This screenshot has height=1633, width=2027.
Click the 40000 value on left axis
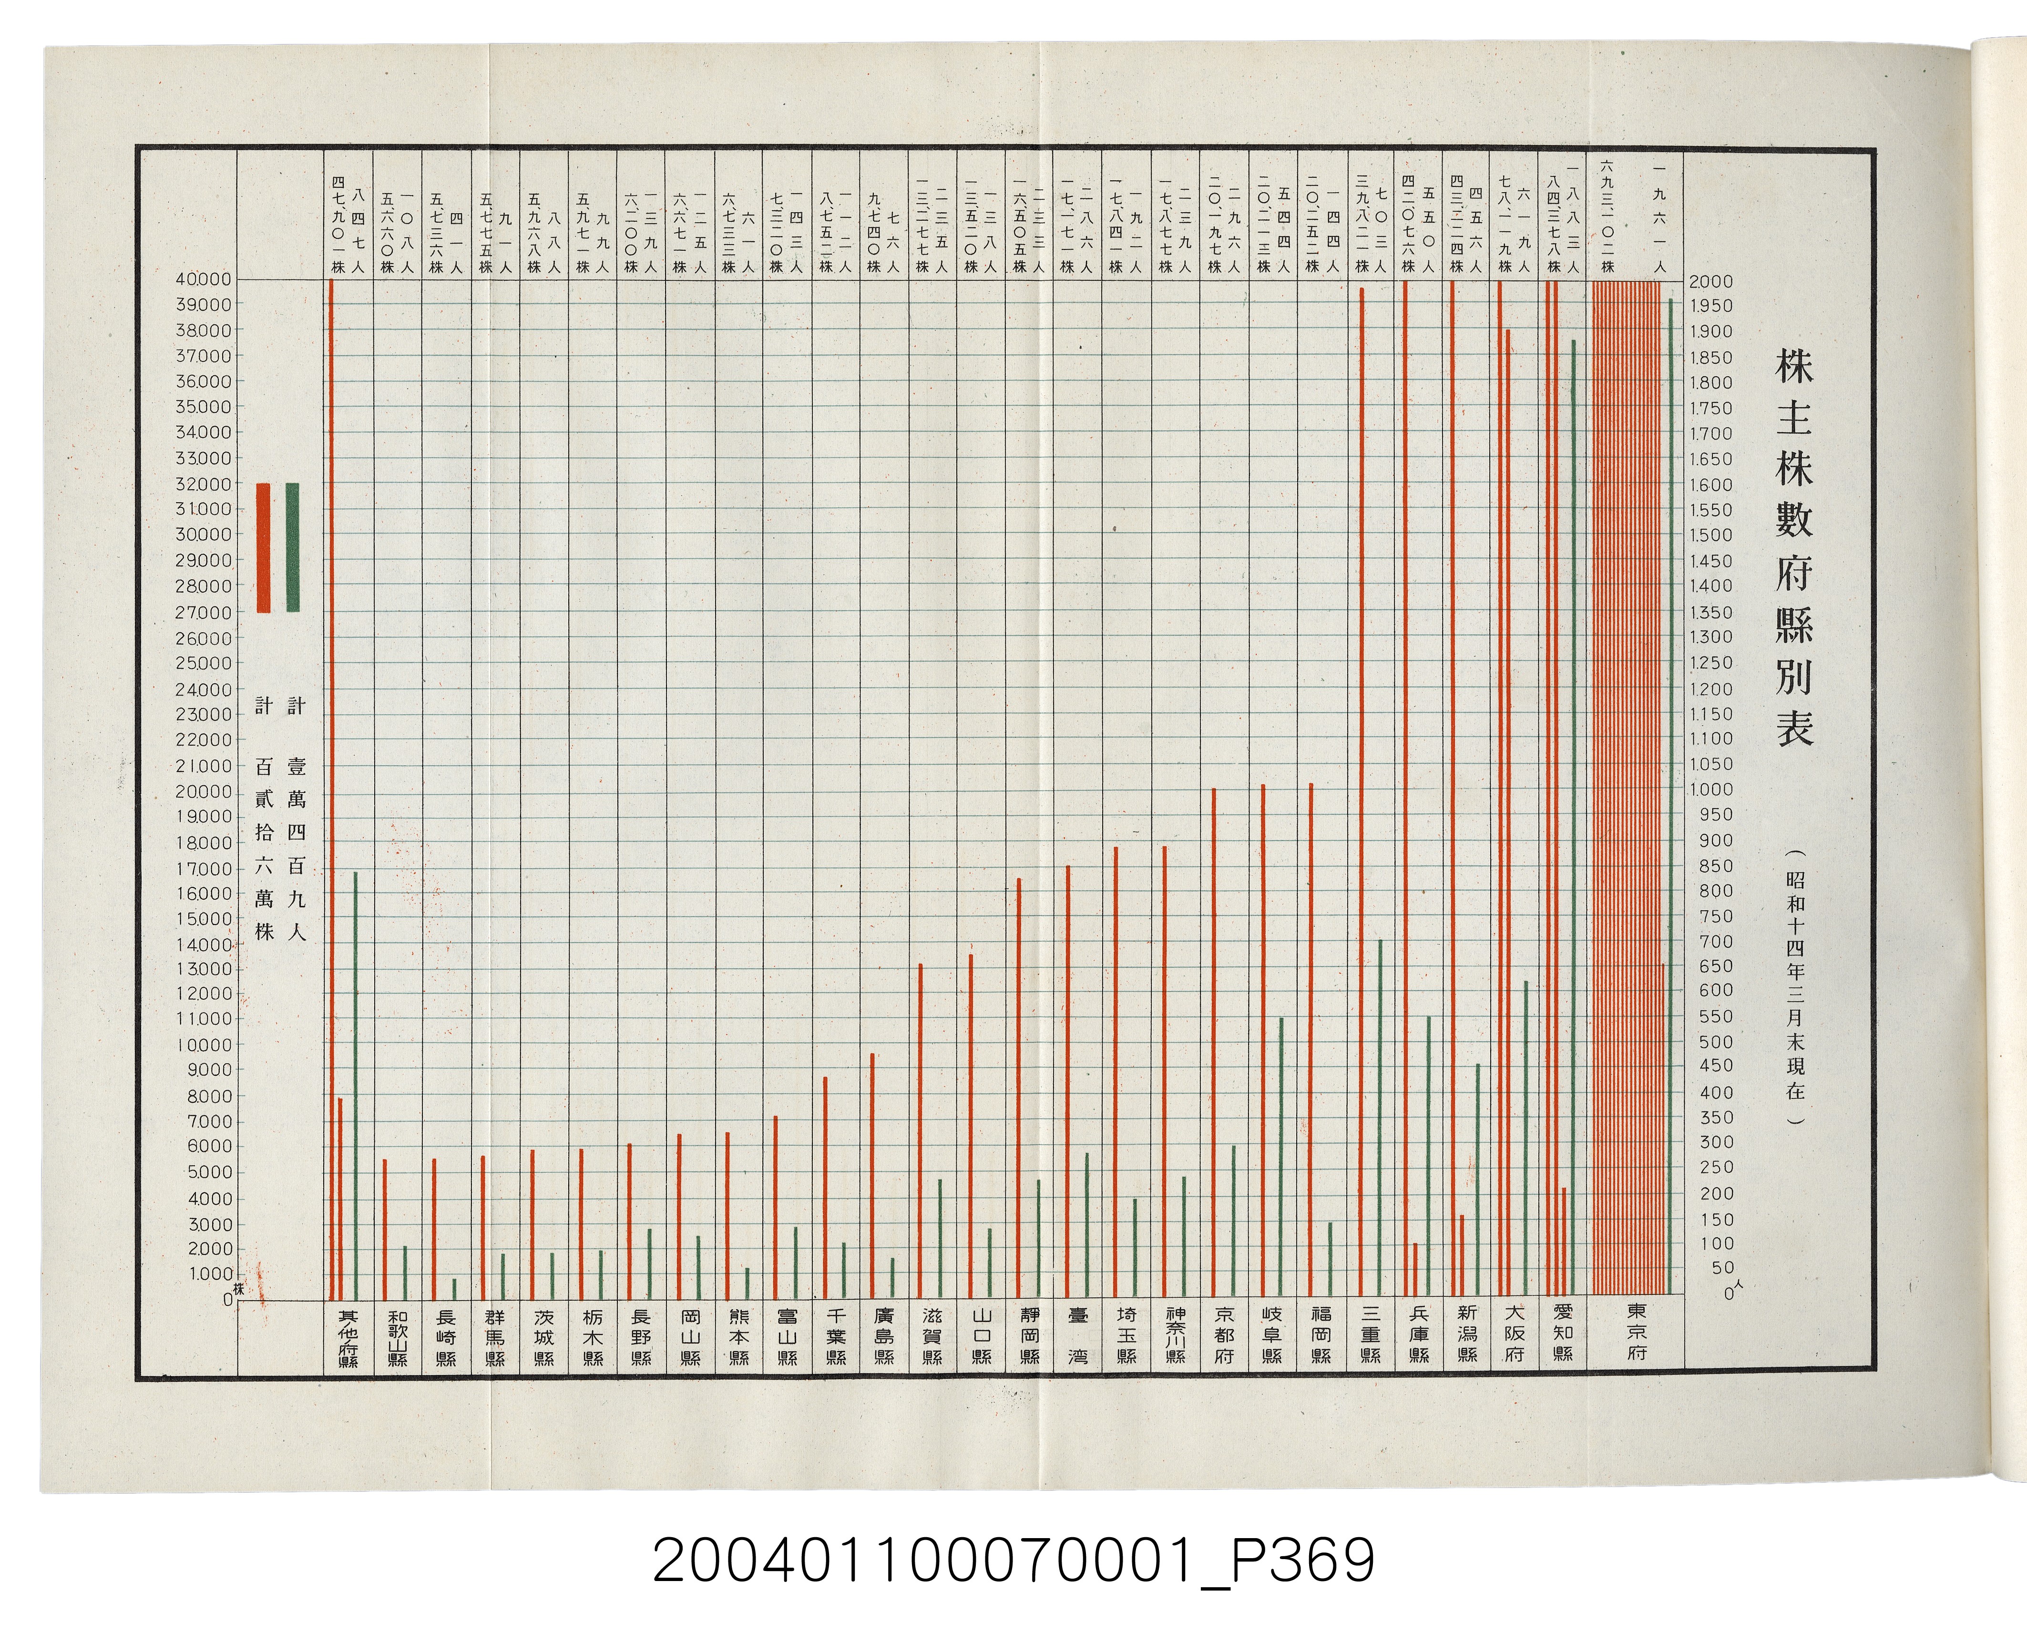pos(203,279)
